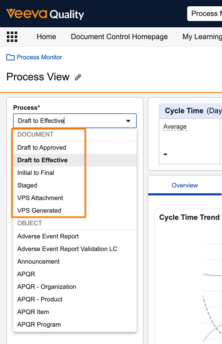Open the Process Monitor breadcrumb link
222x344 pixels.
click(x=40, y=57)
